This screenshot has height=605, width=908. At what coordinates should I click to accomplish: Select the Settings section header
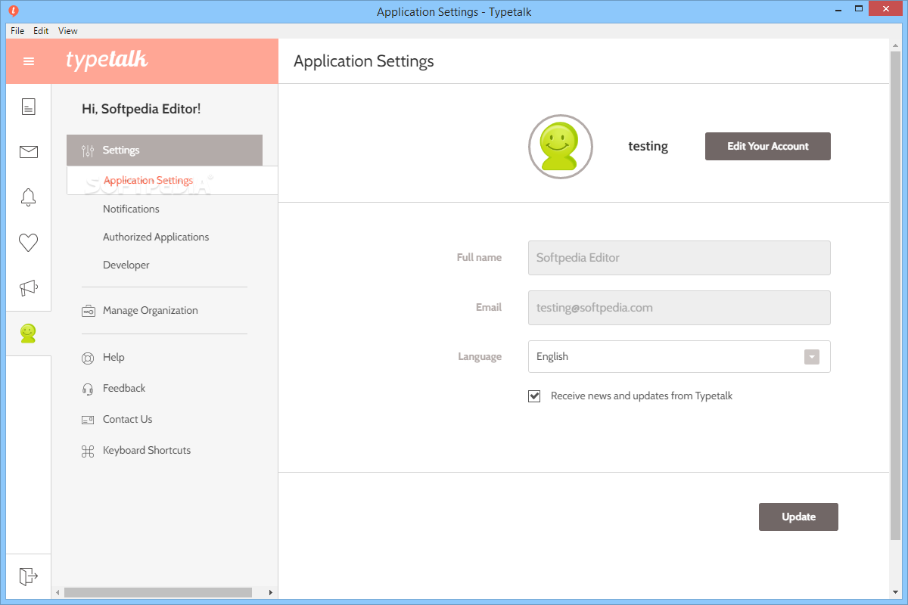tap(164, 150)
